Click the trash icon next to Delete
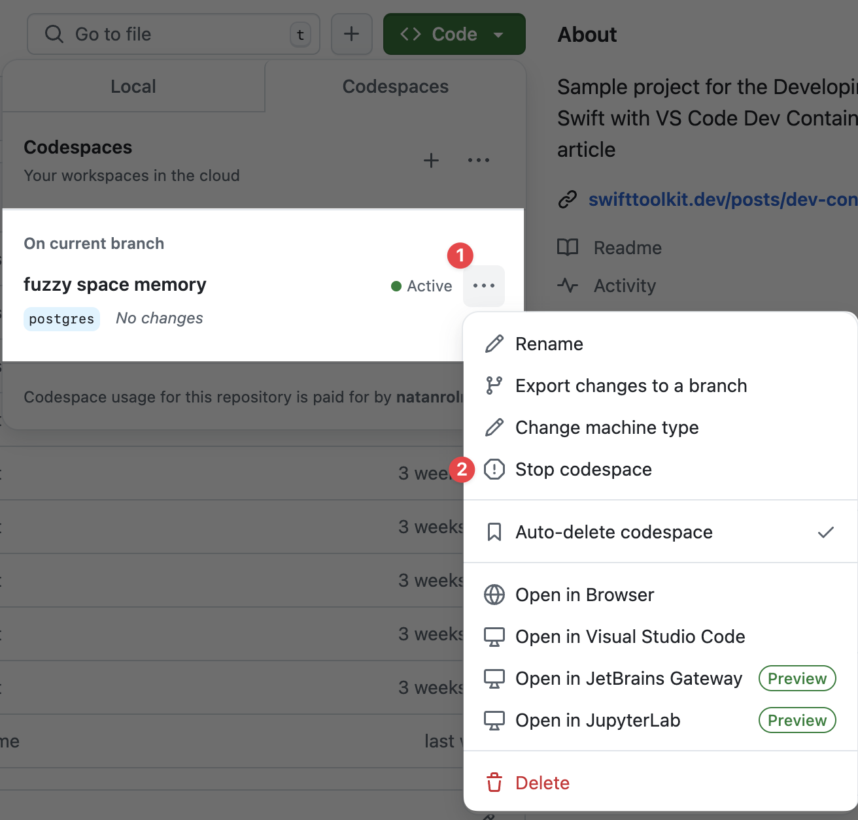Screen dimensions: 858x820 [494, 782]
